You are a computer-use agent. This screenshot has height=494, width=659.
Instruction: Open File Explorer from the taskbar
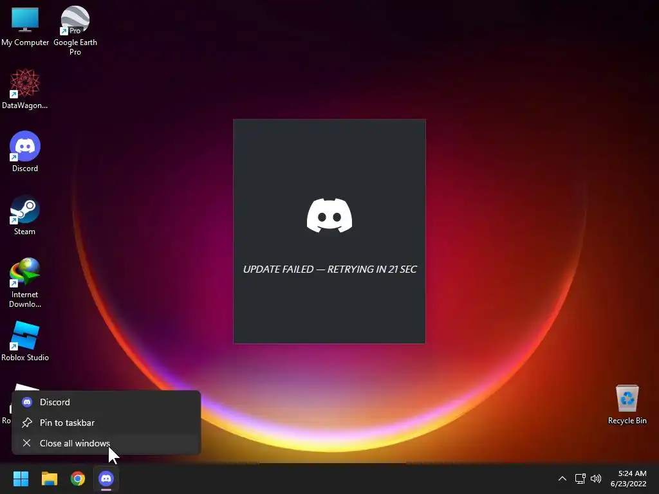point(49,479)
